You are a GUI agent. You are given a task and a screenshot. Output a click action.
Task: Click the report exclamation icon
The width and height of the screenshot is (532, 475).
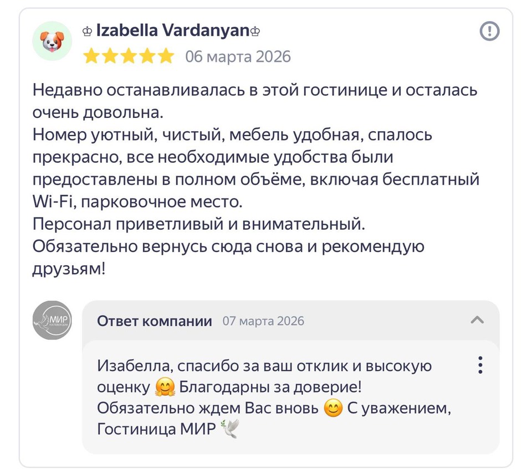489,32
